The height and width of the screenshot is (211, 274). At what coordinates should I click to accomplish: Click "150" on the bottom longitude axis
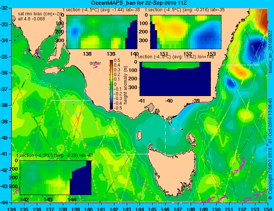click(x=217, y=209)
